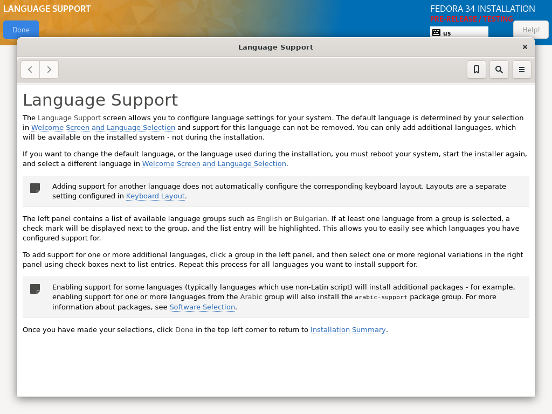Click the search magnifier icon
Viewport: 552px width, 414px height.
(499, 70)
